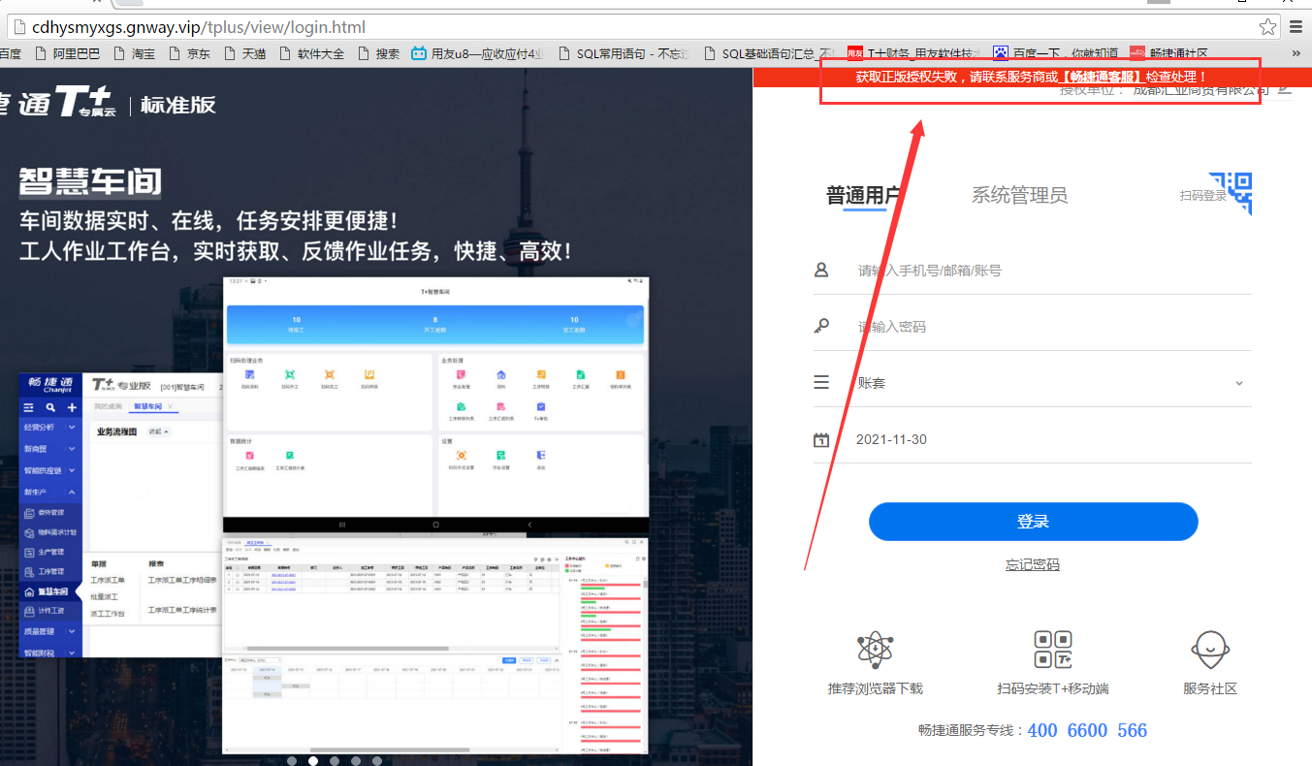Switch to the 系统管理员 tab
The image size is (1312, 766).
click(1019, 196)
